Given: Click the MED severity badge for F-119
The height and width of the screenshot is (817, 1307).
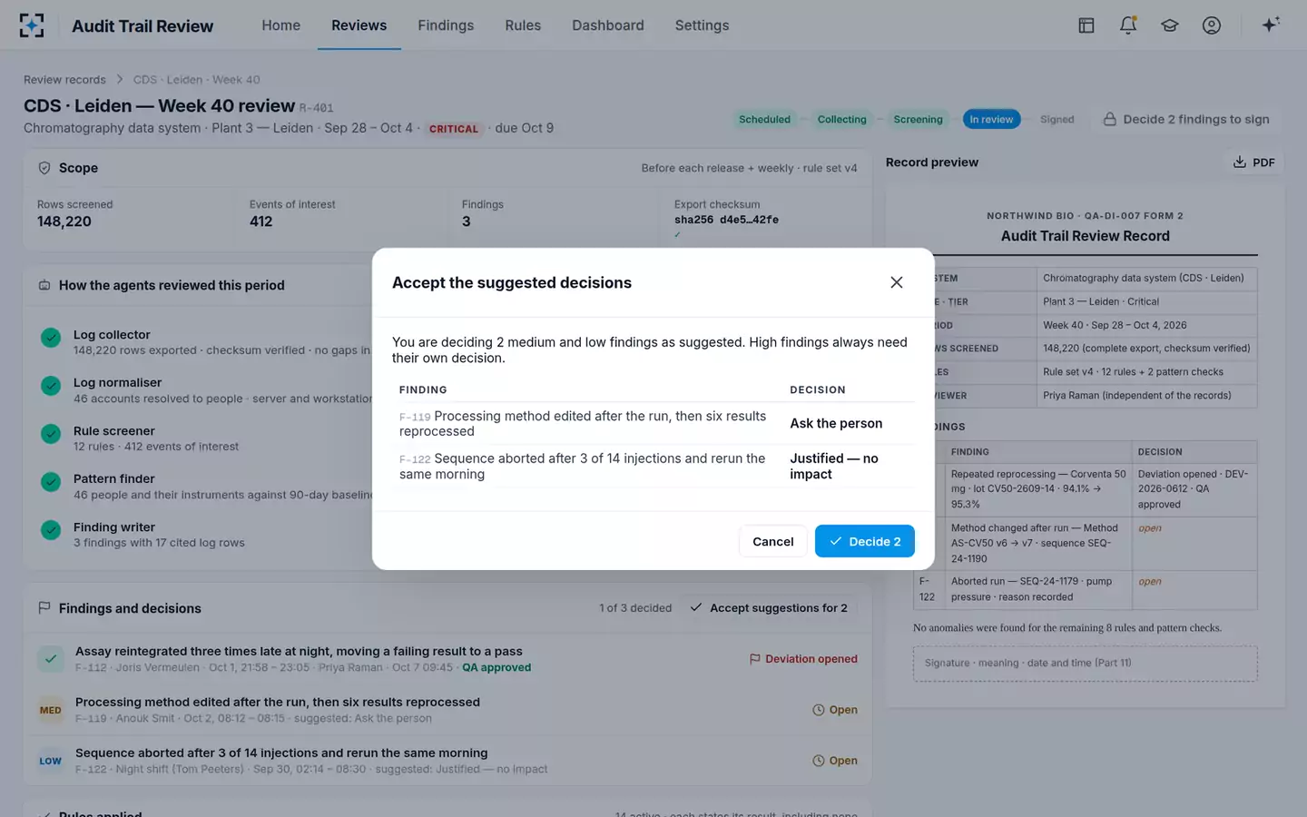Looking at the screenshot, I should (x=51, y=710).
